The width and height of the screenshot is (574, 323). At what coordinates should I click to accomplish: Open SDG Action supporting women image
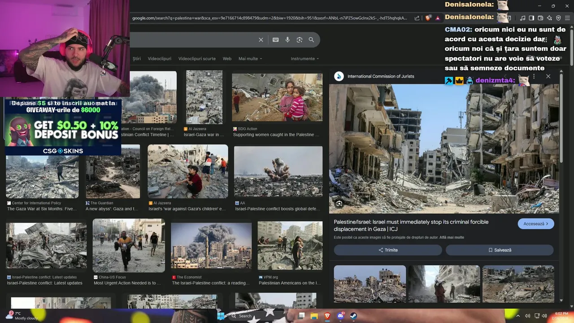pyautogui.click(x=277, y=97)
